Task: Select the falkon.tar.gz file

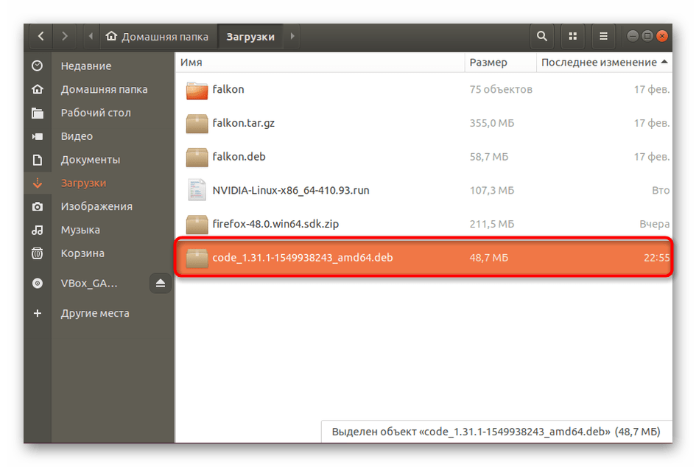Action: pyautogui.click(x=424, y=123)
